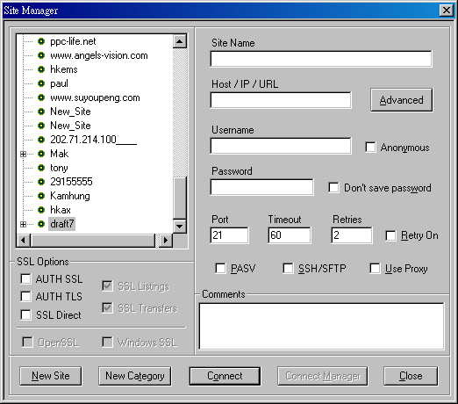The width and height of the screenshot is (458, 404).
Task: Select the 29155555 site icon
Action: click(41, 182)
